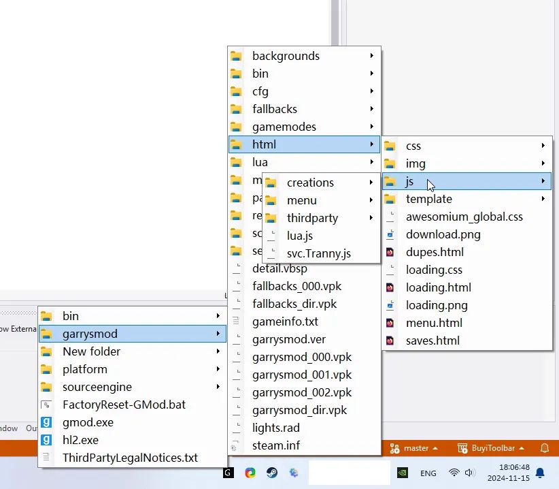This screenshot has height=489, width=559.
Task: Choose FactoryReset-GMod.bat menu entry
Action: tap(124, 405)
